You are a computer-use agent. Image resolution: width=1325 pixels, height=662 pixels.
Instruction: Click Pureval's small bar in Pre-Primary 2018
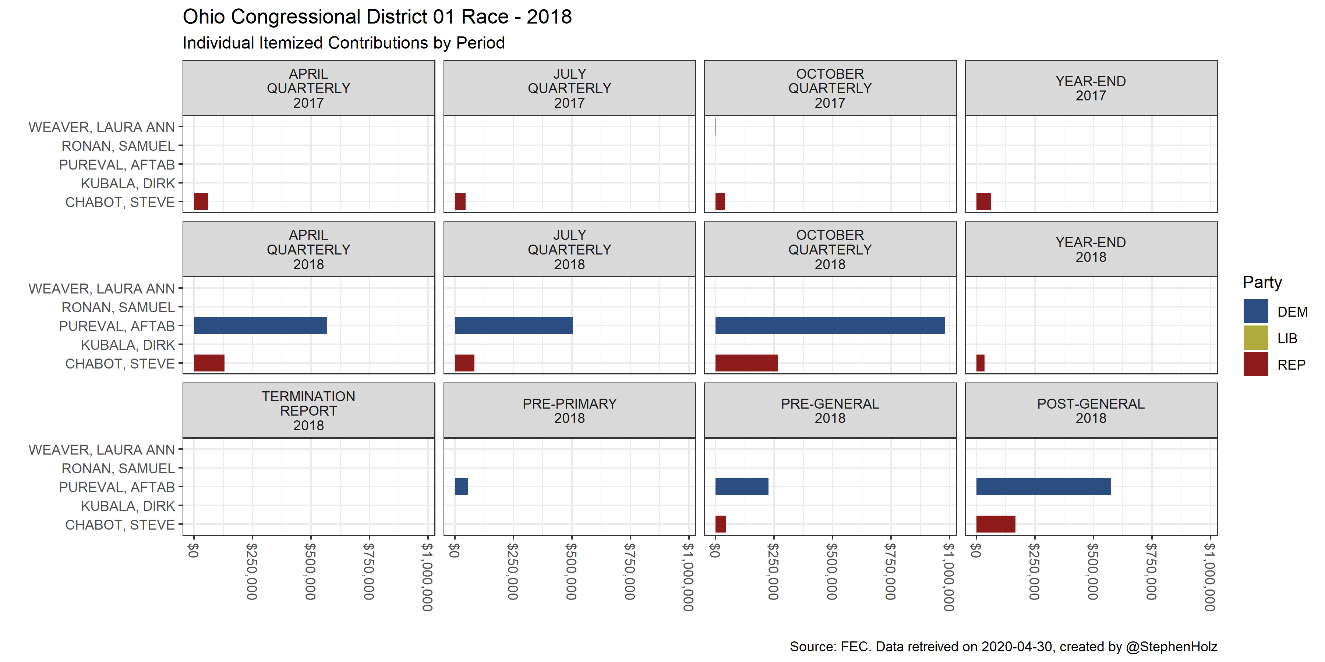462,486
